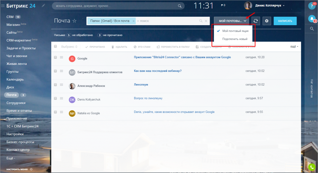Click the pencil edit icon next to logo

pos(43,6)
